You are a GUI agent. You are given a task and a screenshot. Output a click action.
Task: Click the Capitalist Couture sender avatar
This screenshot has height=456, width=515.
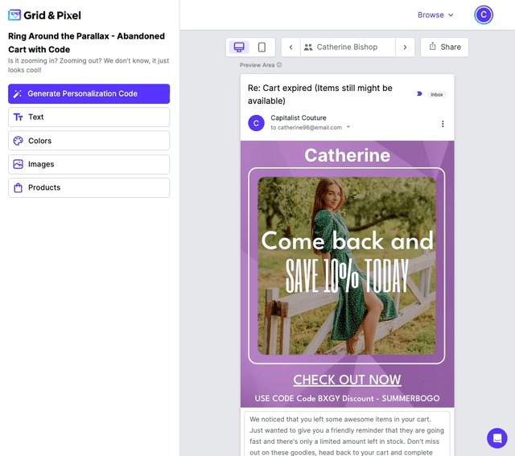[256, 123]
